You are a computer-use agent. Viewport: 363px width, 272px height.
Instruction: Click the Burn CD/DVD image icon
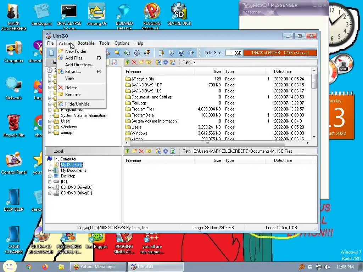pyautogui.click(x=147, y=53)
